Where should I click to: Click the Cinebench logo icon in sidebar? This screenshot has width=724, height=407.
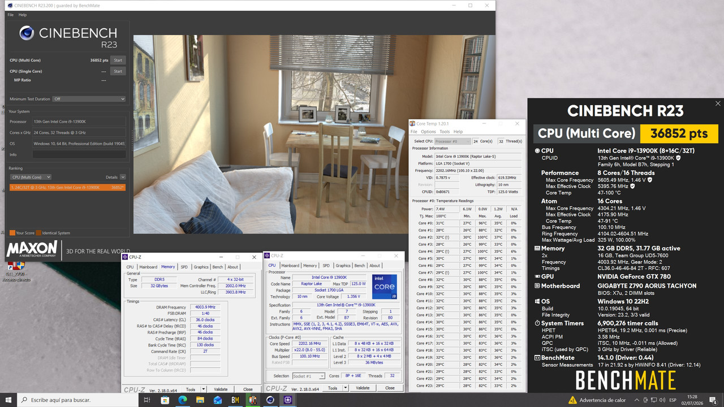[x=26, y=34]
